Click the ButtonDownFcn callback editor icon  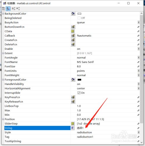(73, 27)
